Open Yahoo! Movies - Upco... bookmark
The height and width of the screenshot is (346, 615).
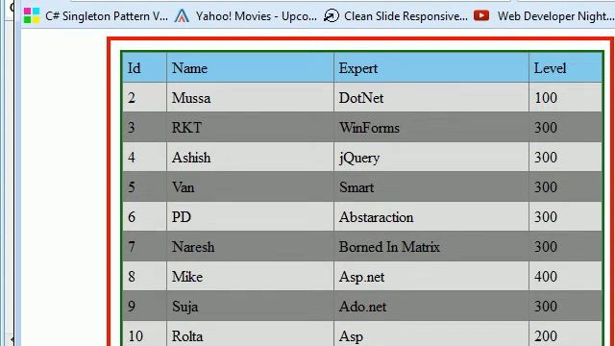[x=257, y=16]
